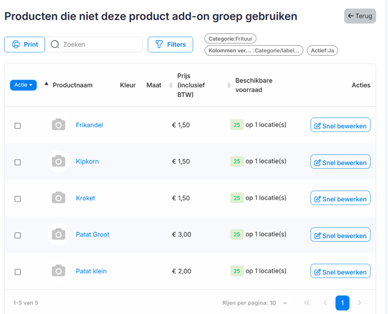The height and width of the screenshot is (314, 388).
Task: Click the Patat Groot camera placeholder icon
Action: pos(59,235)
